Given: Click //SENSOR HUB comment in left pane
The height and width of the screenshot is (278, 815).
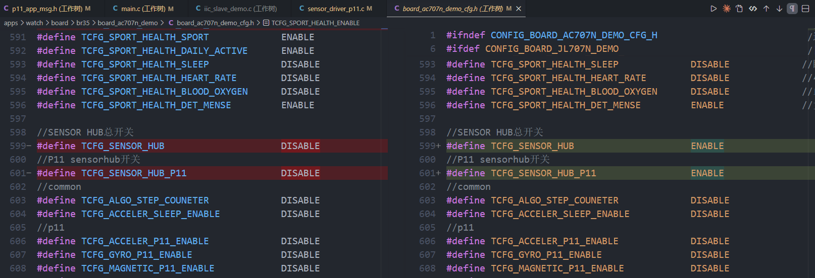Looking at the screenshot, I should coord(85,132).
